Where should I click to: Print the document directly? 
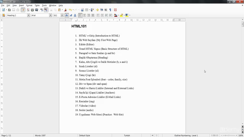32,10
